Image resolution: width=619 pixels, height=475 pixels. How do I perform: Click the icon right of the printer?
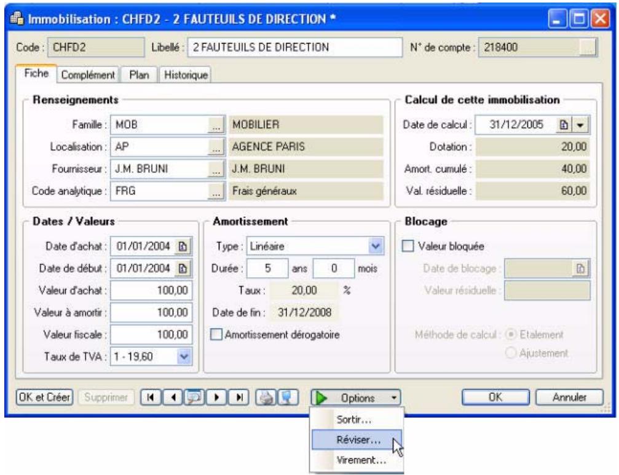pos(288,398)
